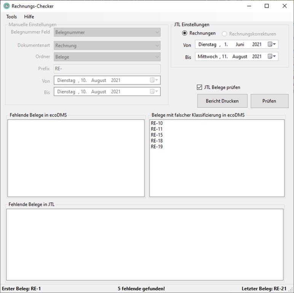
Task: Click status text 'Letzter Beleg: RE-21'
Action: [x=264, y=289]
